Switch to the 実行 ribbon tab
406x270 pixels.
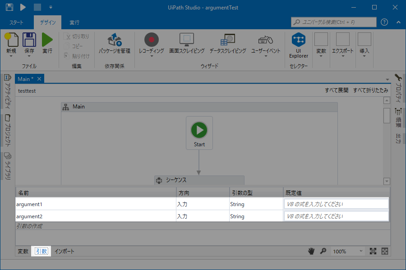click(74, 22)
